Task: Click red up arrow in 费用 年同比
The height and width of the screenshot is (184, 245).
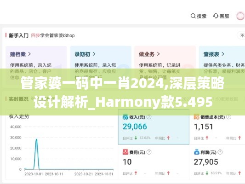Action: click(x=168, y=173)
